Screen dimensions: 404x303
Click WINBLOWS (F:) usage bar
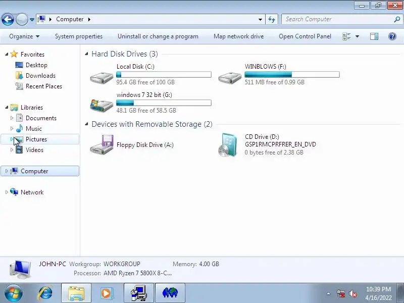(292, 75)
